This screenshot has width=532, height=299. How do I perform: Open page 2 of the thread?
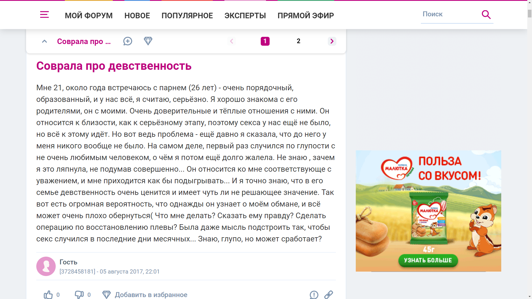(x=298, y=41)
